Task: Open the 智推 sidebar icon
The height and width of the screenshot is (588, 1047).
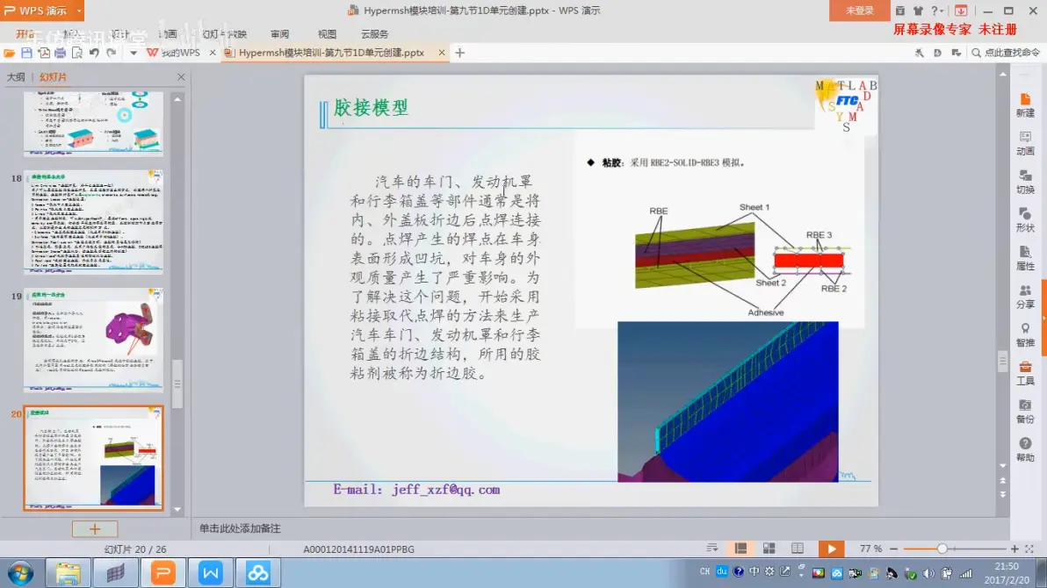Action: pos(1025,335)
